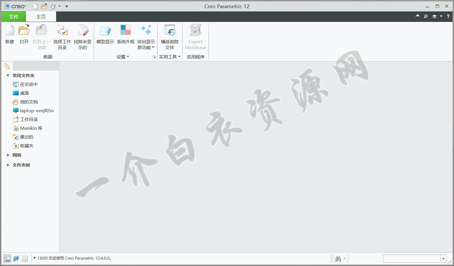The height and width of the screenshot is (266, 454).
Task: Click the selection filter field
Action: [x=412, y=259]
